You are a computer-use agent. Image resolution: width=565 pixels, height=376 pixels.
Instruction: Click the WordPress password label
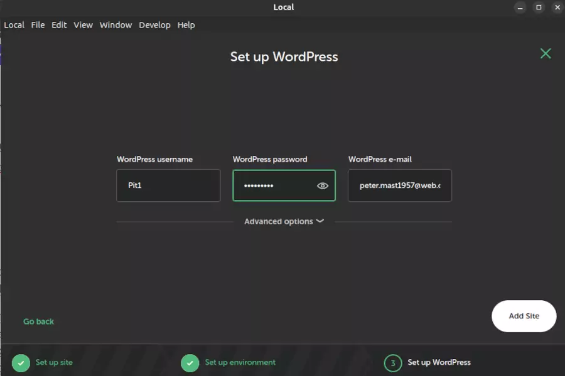[270, 159]
